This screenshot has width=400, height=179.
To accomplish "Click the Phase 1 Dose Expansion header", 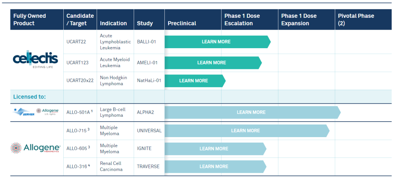I will tap(299, 20).
